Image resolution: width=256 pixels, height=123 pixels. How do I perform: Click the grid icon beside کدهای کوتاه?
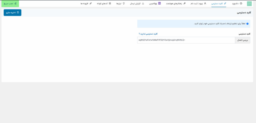coord(110,4)
